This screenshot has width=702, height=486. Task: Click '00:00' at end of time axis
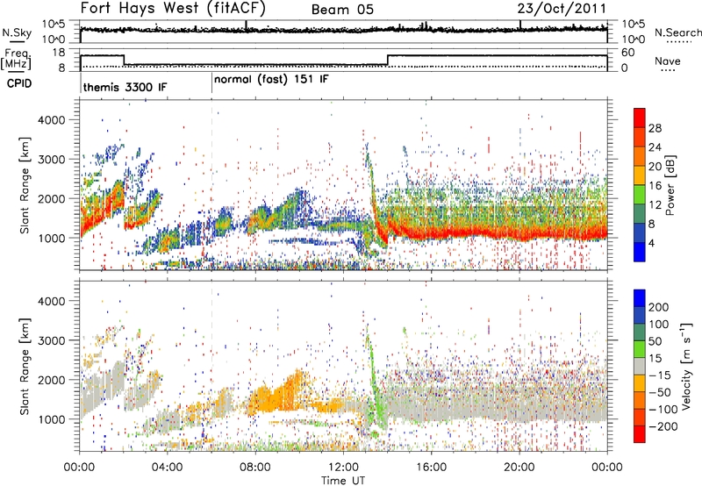click(606, 468)
